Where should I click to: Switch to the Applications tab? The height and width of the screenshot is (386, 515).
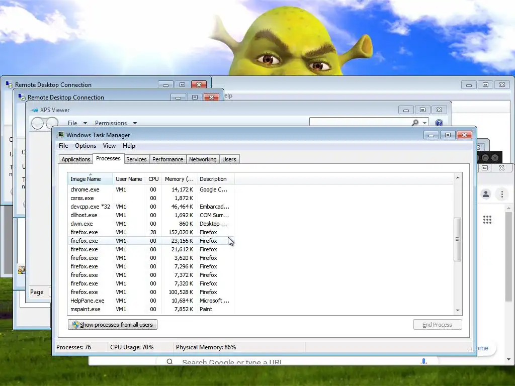(x=76, y=159)
